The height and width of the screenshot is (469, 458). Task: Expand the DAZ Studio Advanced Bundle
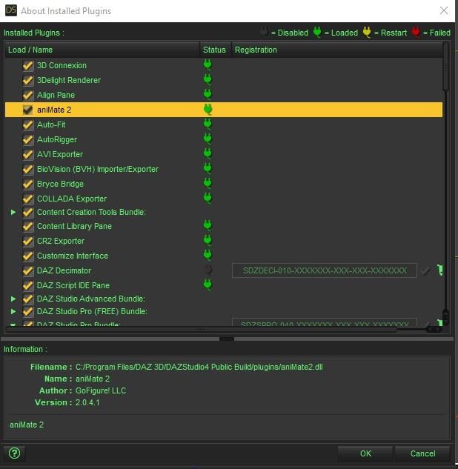(x=13, y=299)
